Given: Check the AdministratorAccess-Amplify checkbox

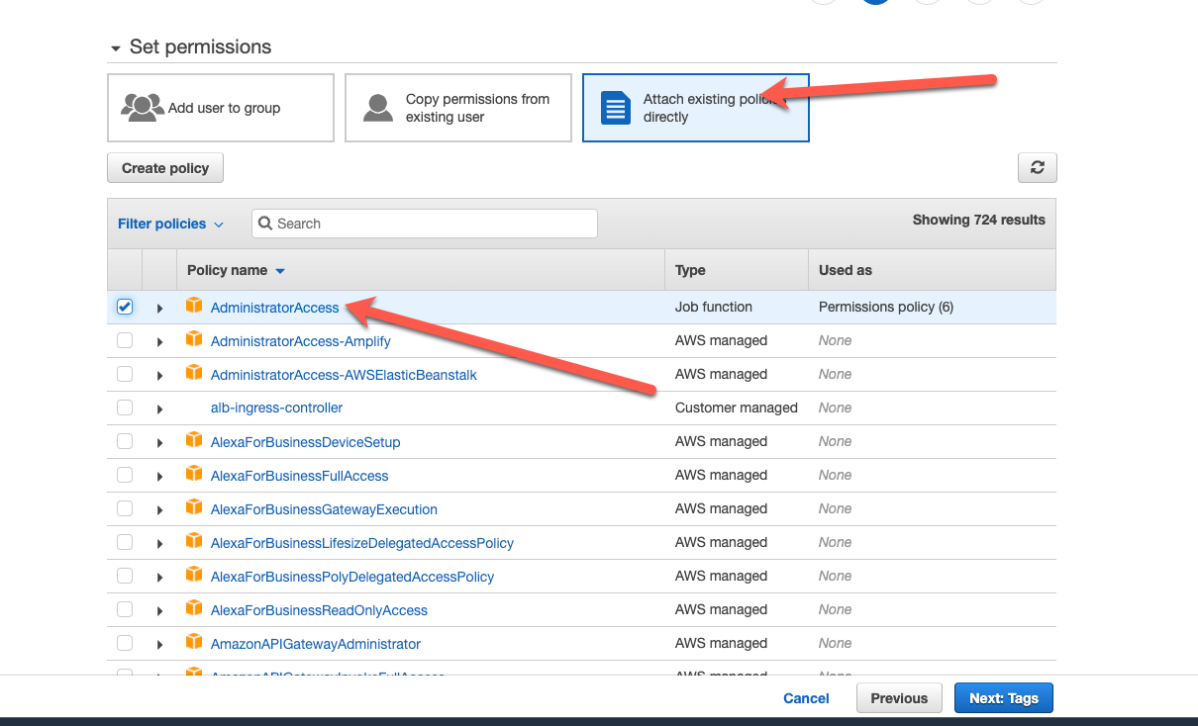Looking at the screenshot, I should point(125,340).
